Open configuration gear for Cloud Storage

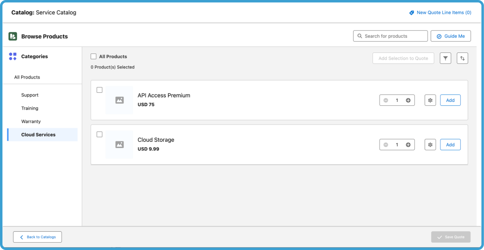(430, 144)
